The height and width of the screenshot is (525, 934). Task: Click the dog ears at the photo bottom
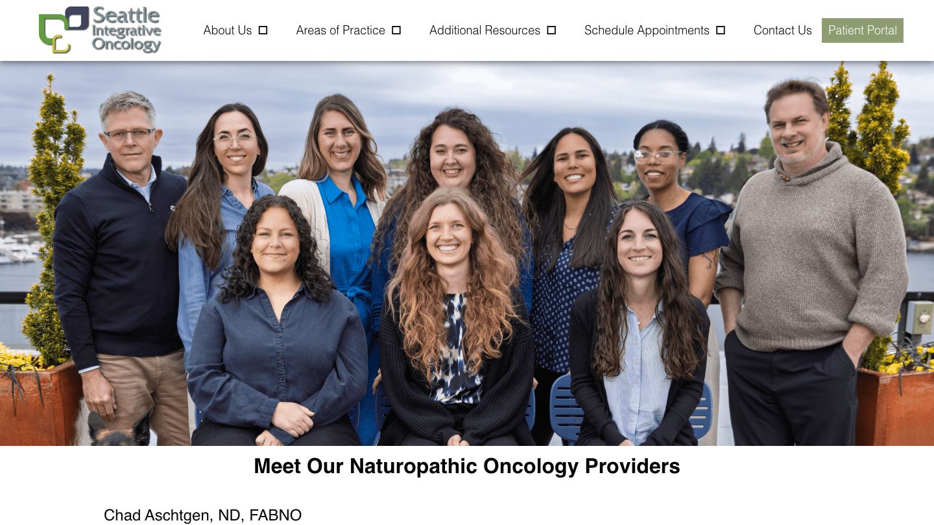click(x=120, y=428)
